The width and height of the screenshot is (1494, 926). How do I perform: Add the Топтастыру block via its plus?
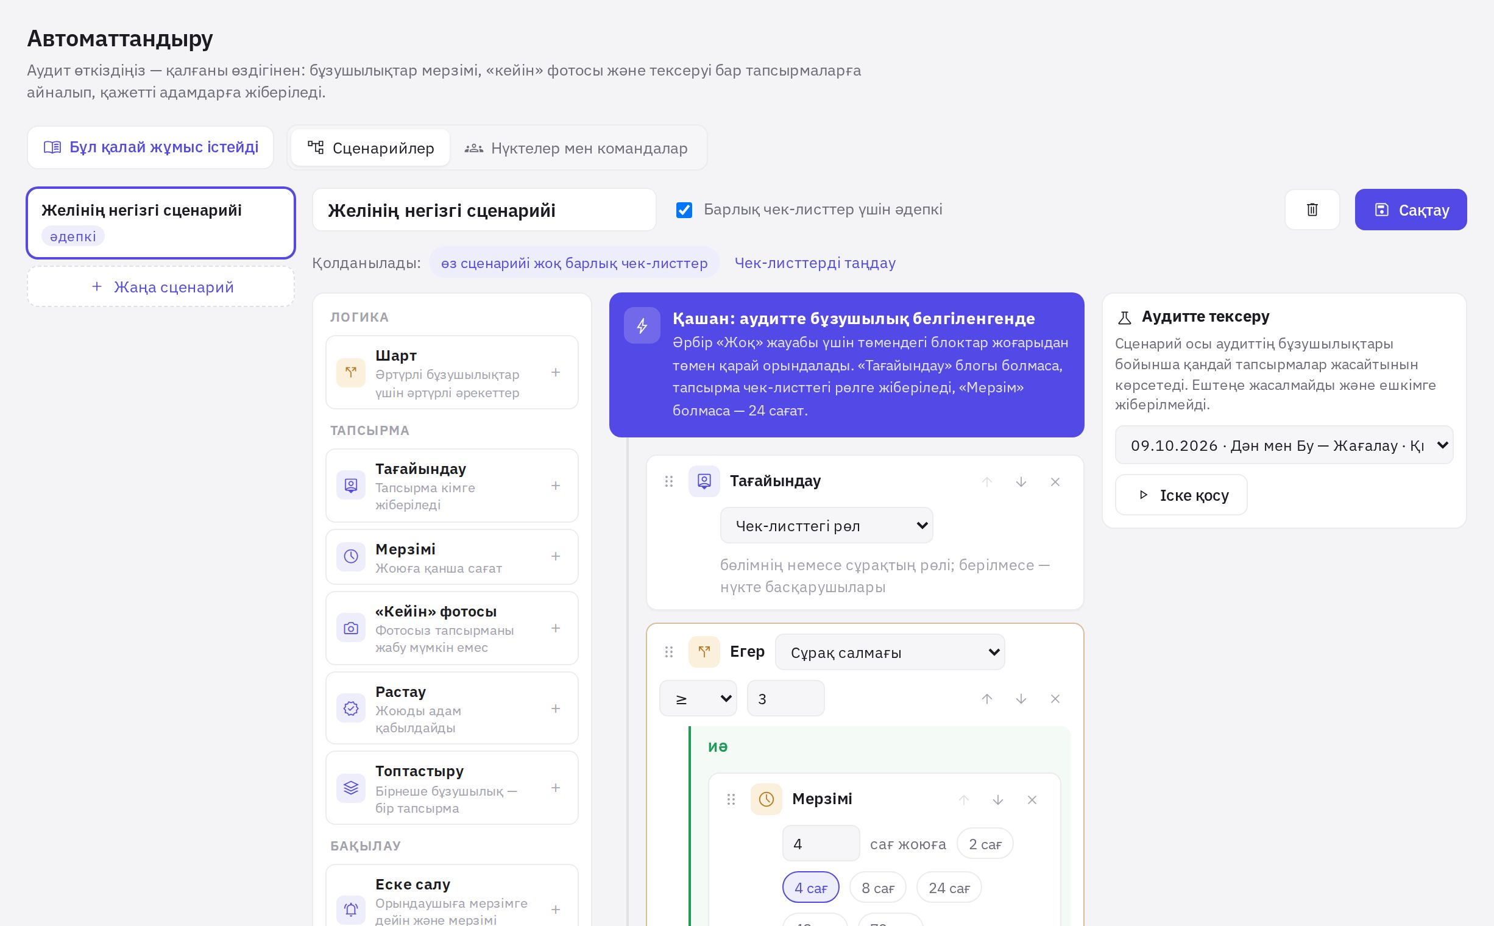point(556,788)
